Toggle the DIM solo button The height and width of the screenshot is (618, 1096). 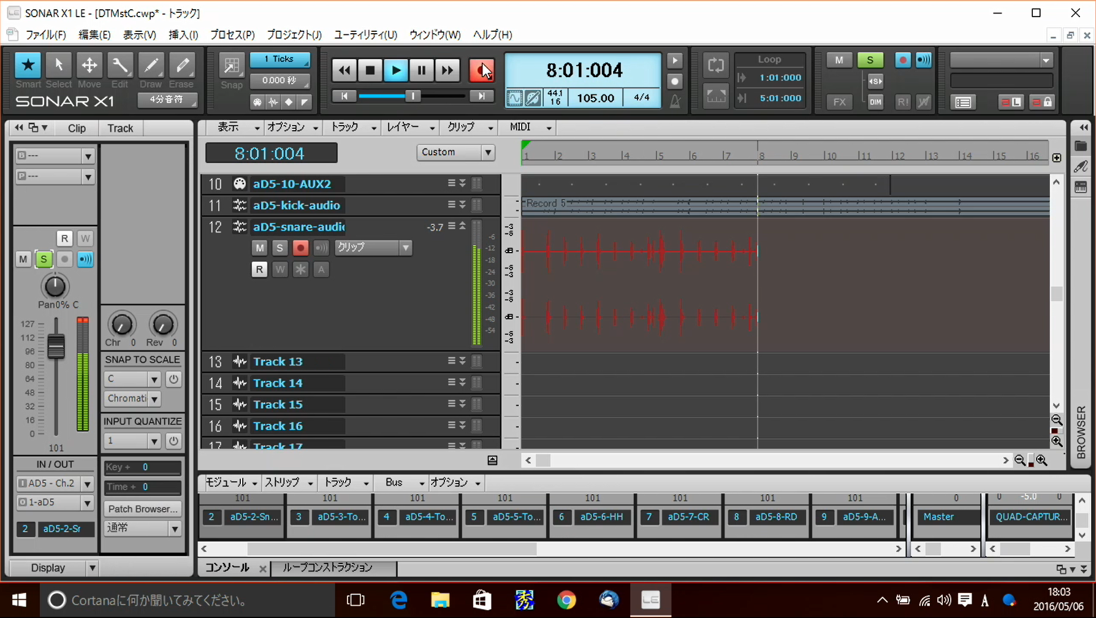(x=875, y=102)
